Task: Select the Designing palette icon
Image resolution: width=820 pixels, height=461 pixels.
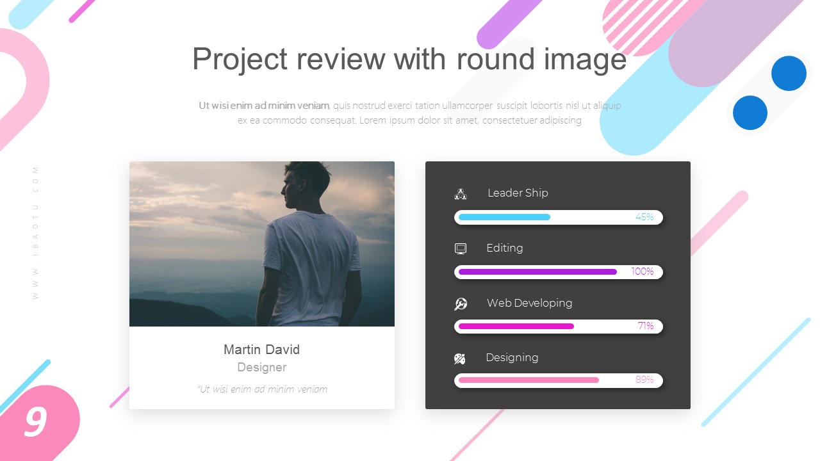Action: tap(460, 359)
